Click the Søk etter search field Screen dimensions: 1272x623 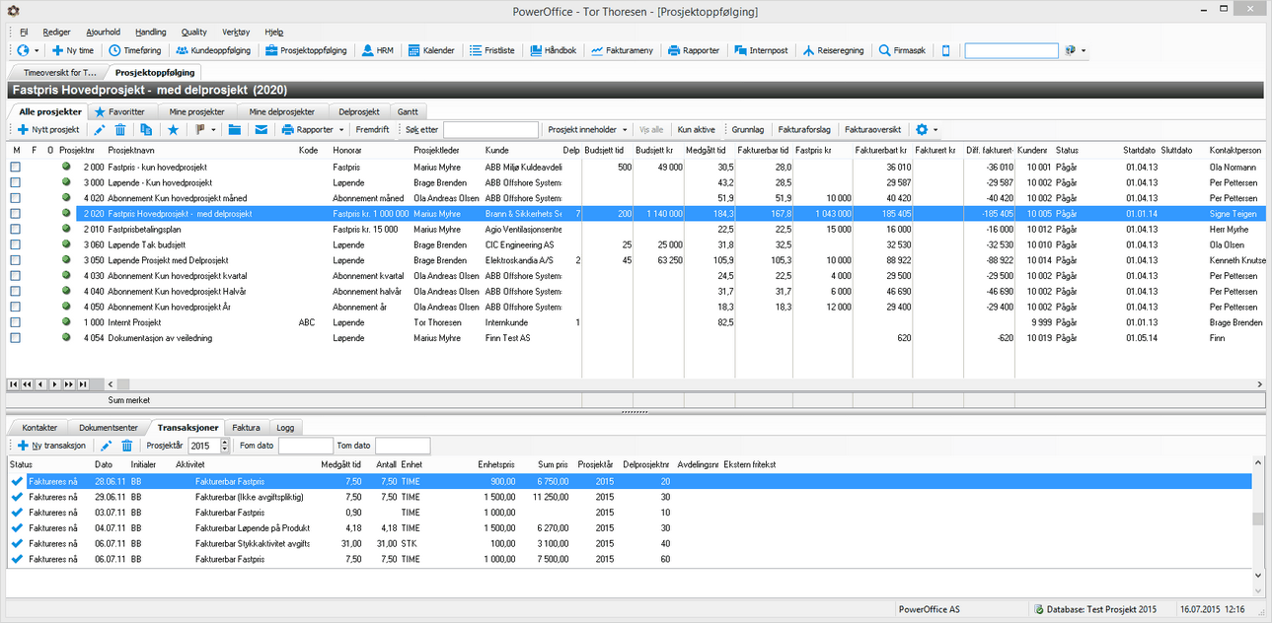pos(490,130)
